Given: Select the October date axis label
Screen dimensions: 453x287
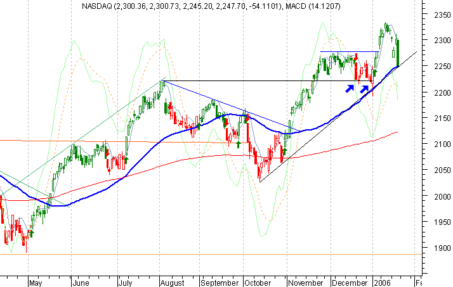Looking at the screenshot, I should tap(258, 283).
